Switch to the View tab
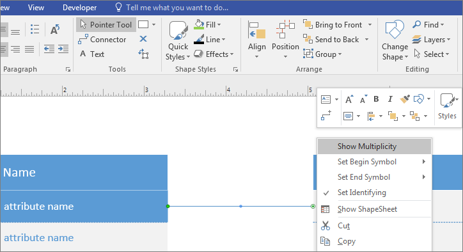Viewport: 463px width, 252px height. point(36,8)
